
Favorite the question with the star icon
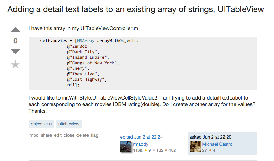tap(15, 65)
